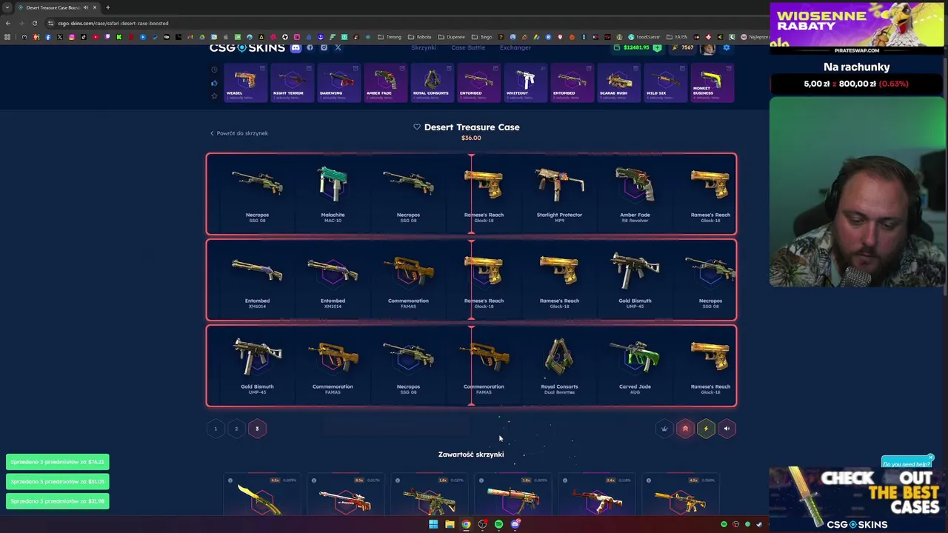Open the Bingo bookmarks folder
This screenshot has width=948, height=533.
(482, 37)
